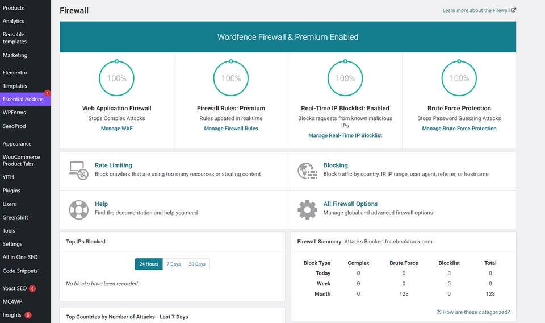Select the 24 Hours filter
The width and height of the screenshot is (545, 323).
149,264
